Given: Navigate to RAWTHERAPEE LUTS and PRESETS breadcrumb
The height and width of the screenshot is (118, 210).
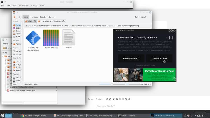Looking at the screenshot, I should pyautogui.click(x=48, y=26).
